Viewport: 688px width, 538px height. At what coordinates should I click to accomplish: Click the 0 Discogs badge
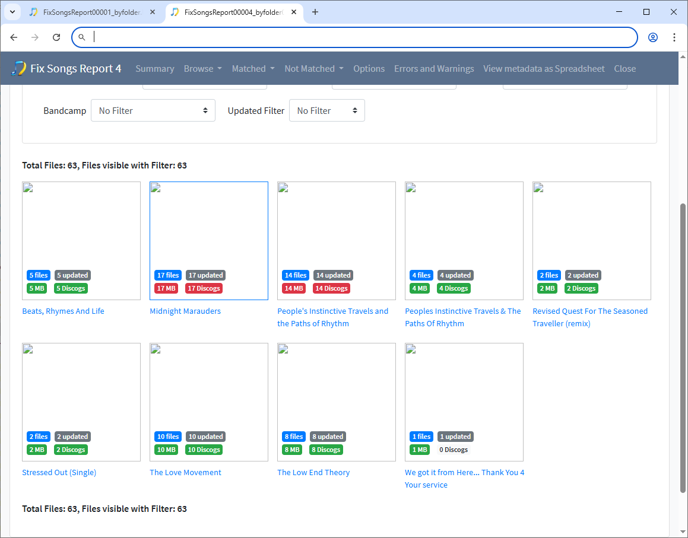pyautogui.click(x=454, y=450)
